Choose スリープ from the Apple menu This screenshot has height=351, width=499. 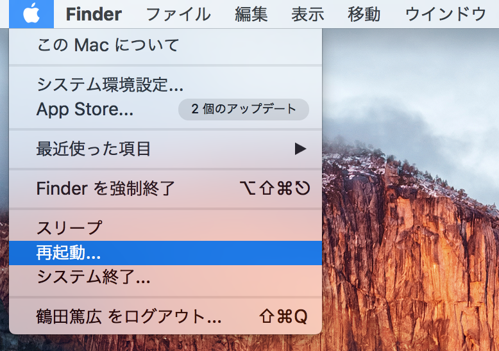(x=165, y=228)
